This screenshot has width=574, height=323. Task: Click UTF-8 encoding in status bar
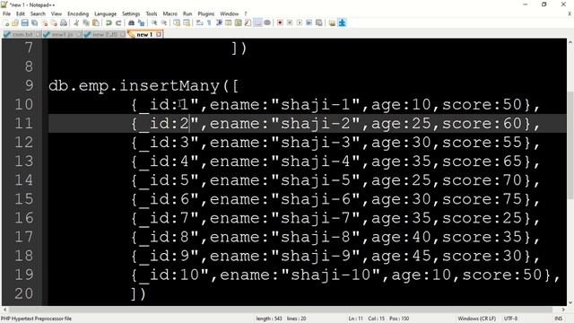510,319
